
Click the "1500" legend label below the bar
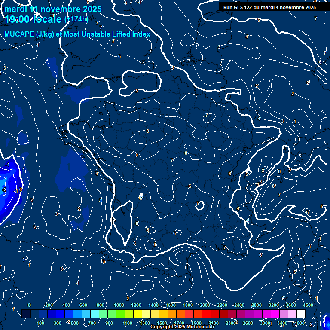tap(162, 323)
